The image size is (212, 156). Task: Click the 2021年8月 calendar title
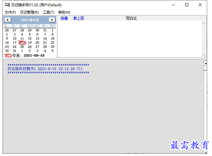click(x=30, y=20)
